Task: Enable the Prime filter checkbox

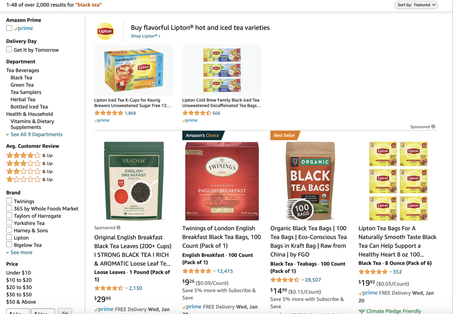Action: 9,28
